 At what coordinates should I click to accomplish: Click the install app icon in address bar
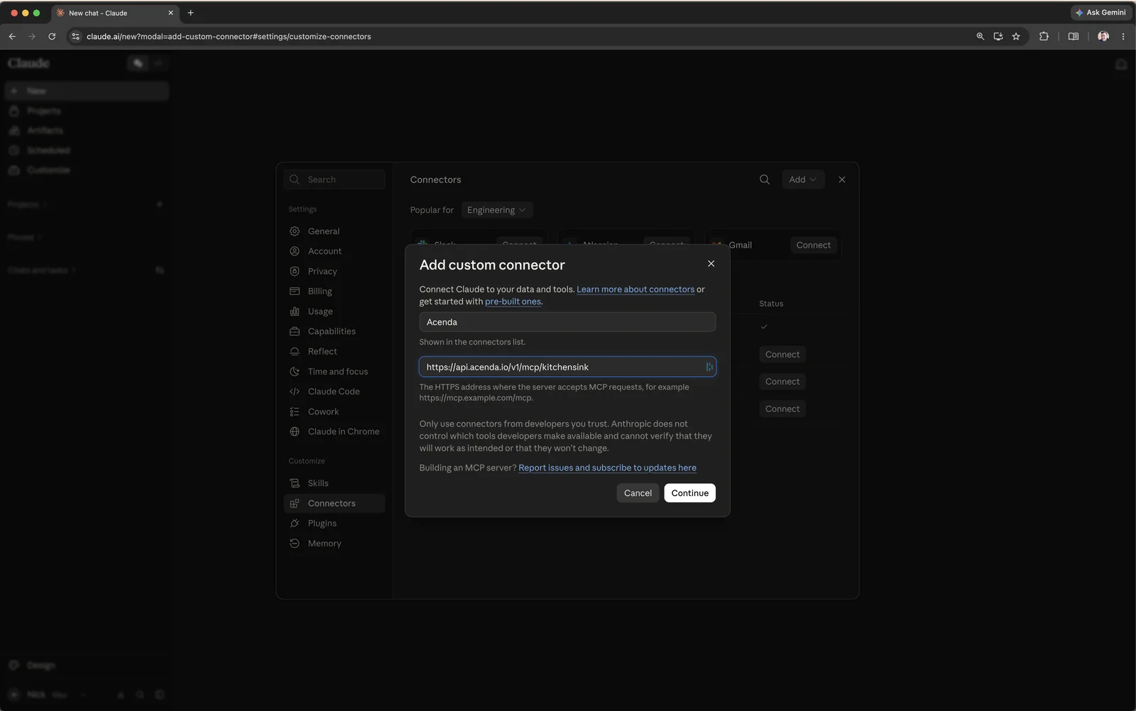[x=998, y=36]
